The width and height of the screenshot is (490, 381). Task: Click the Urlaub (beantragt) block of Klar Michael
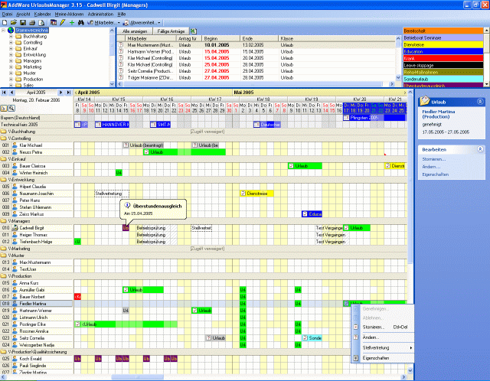(x=143, y=145)
